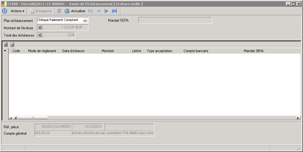Click the Compte général field 60110110
Screen dimensions: 303x152
(53, 133)
